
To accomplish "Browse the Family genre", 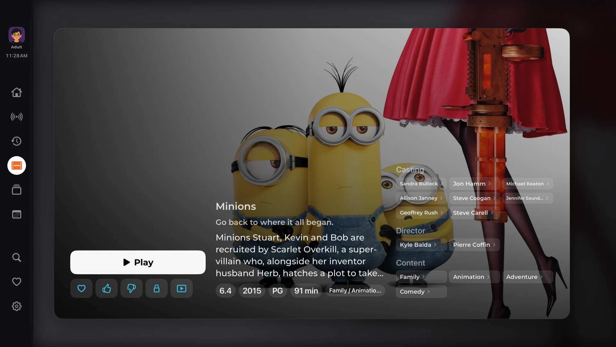I will [421, 277].
